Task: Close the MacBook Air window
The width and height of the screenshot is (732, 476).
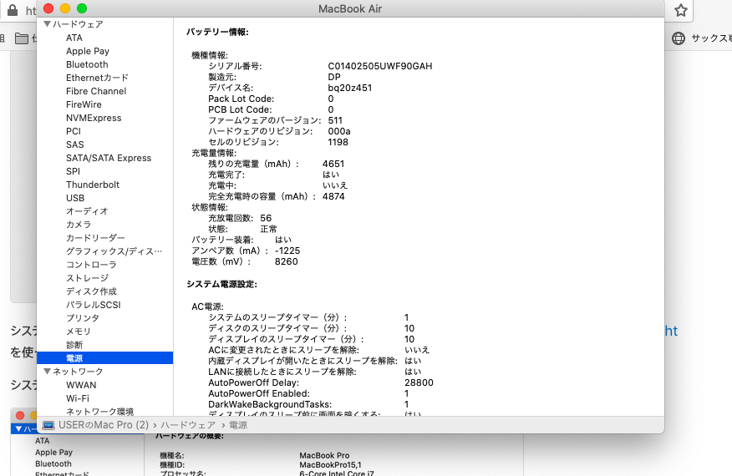Action: (x=48, y=8)
